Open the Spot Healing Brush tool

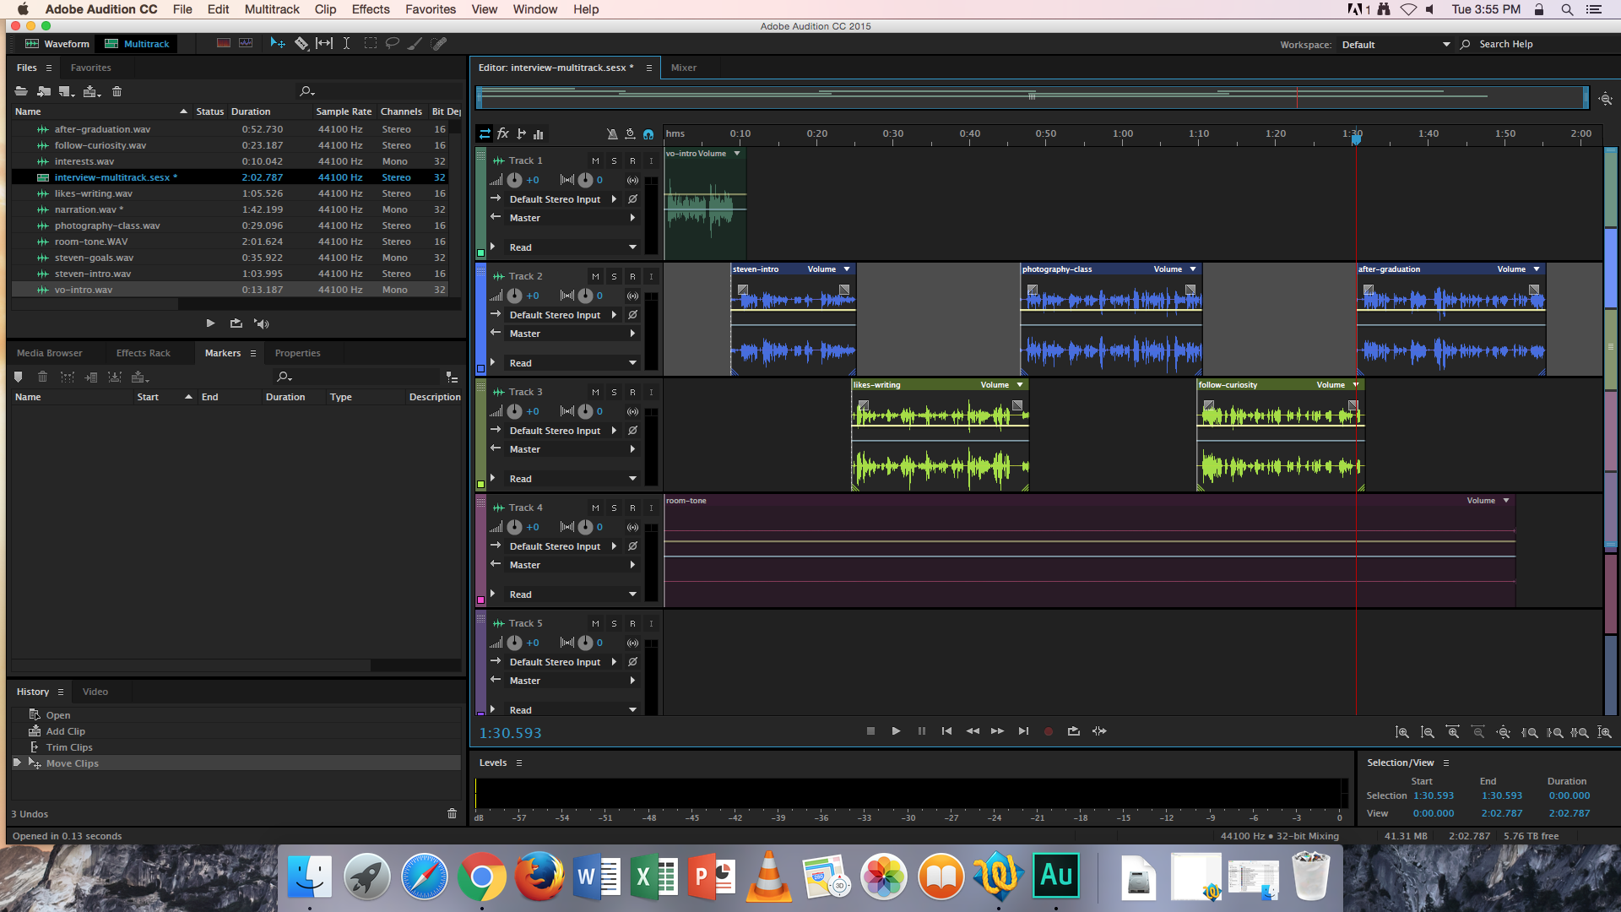pyautogui.click(x=438, y=43)
